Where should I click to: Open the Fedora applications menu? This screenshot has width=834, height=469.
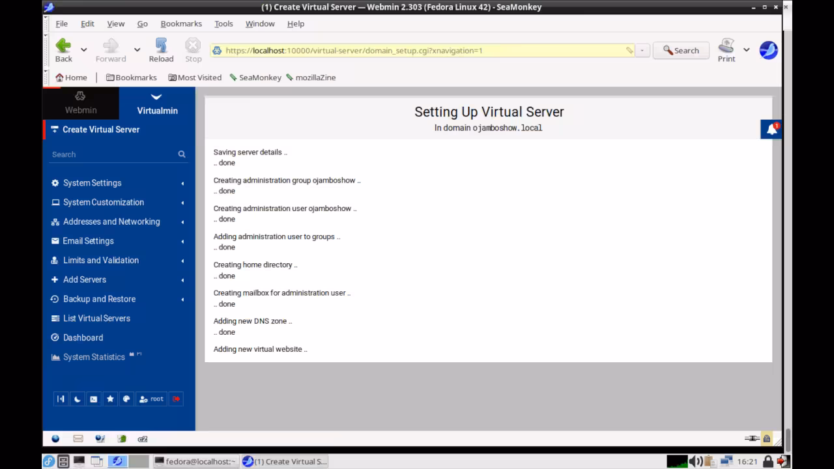point(49,461)
